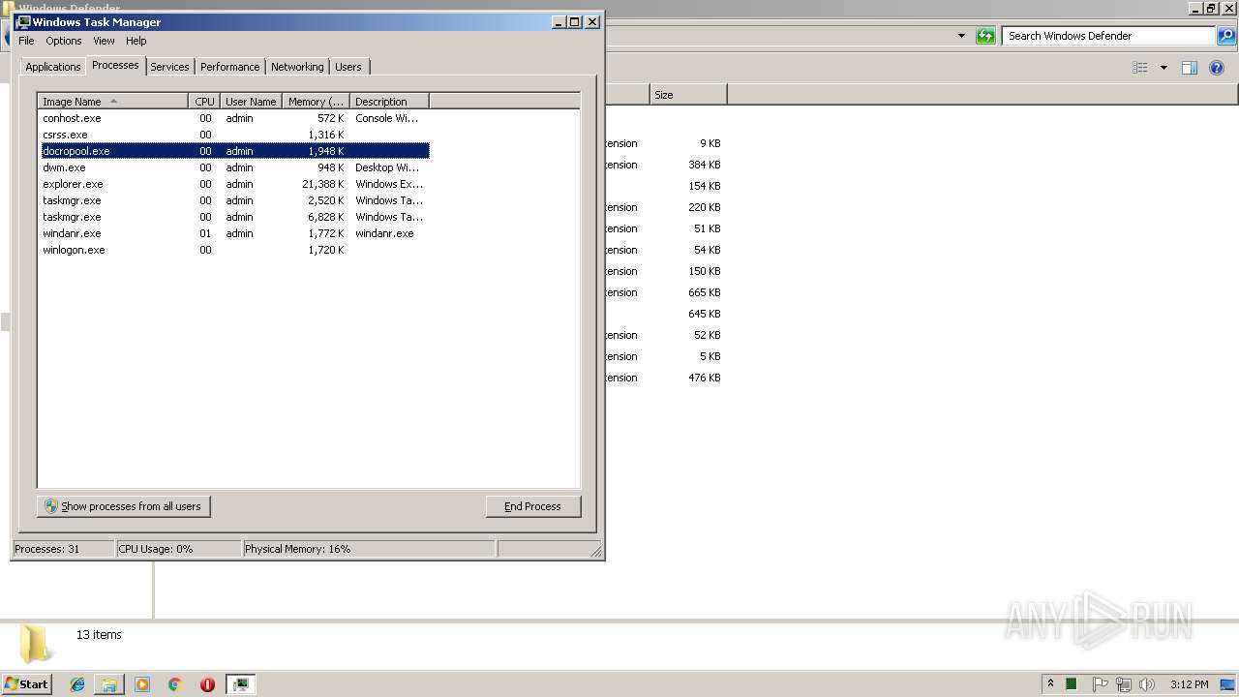Show hidden tray icons arrow
This screenshot has height=697, width=1239.
pos(1050,684)
